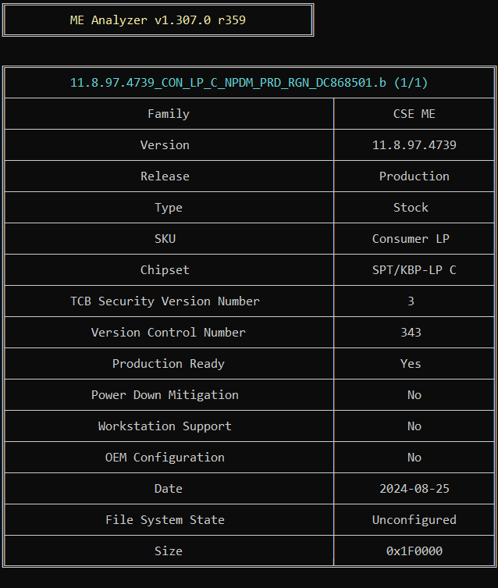
Task: Select the Version Control Number value 343
Action: point(411,333)
